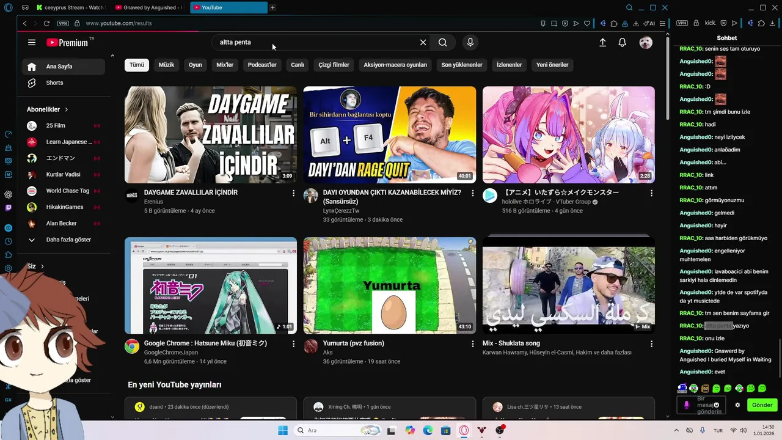The image size is (782, 440).
Task: Open the DAYGAME ZAVALLILAR İÇİNDİR thumbnail
Action: [x=211, y=134]
